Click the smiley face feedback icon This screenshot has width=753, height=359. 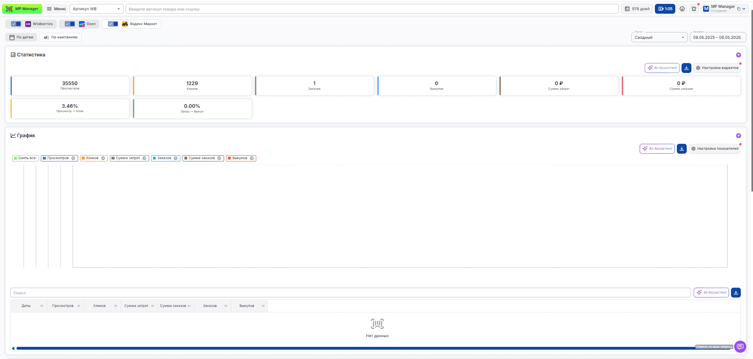click(x=682, y=9)
